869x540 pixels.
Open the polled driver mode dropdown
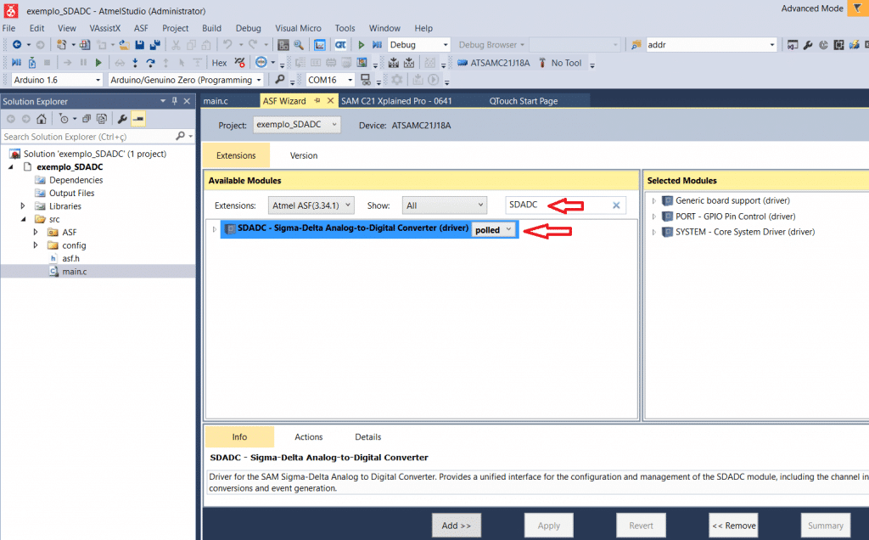[x=494, y=229]
